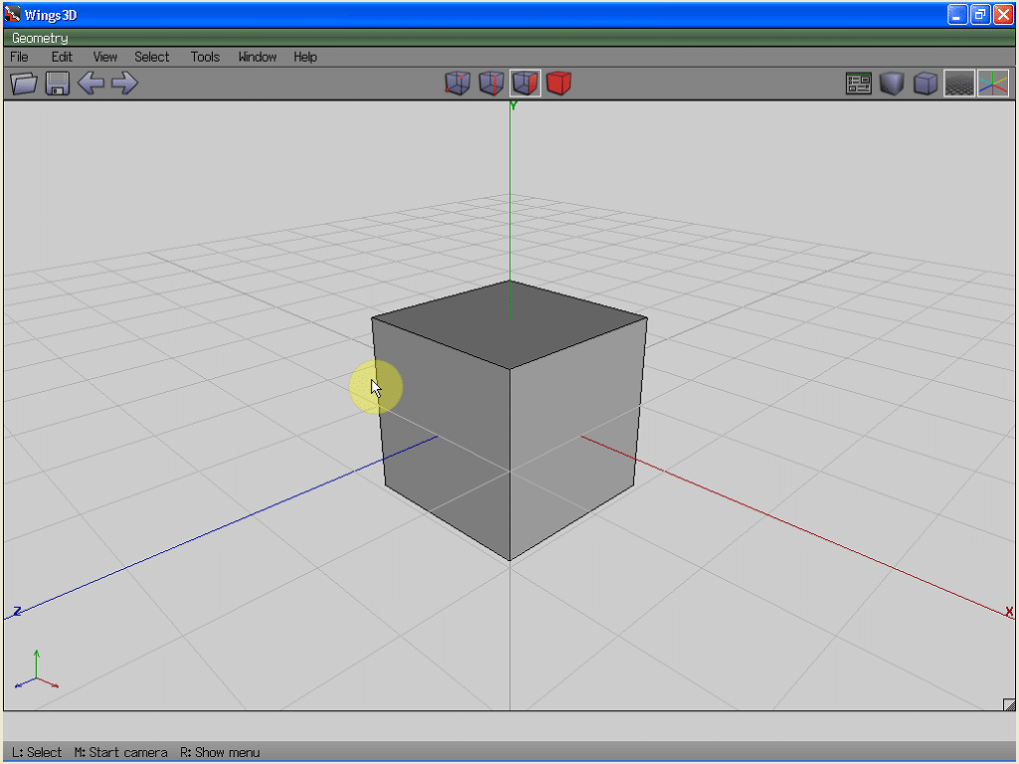Switch to edge selection mode cube
This screenshot has height=764, width=1019.
pos(492,84)
